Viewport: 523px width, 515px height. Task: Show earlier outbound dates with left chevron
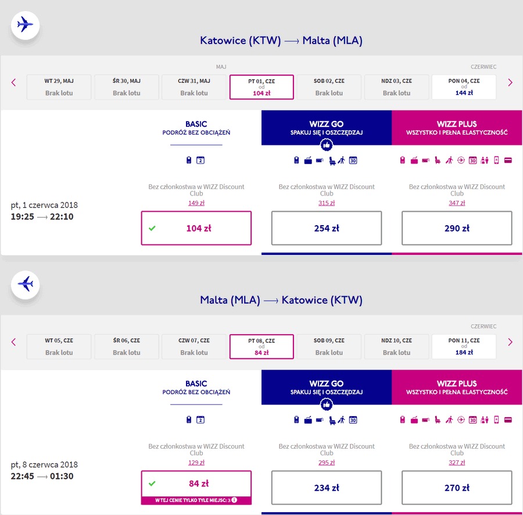click(x=14, y=83)
